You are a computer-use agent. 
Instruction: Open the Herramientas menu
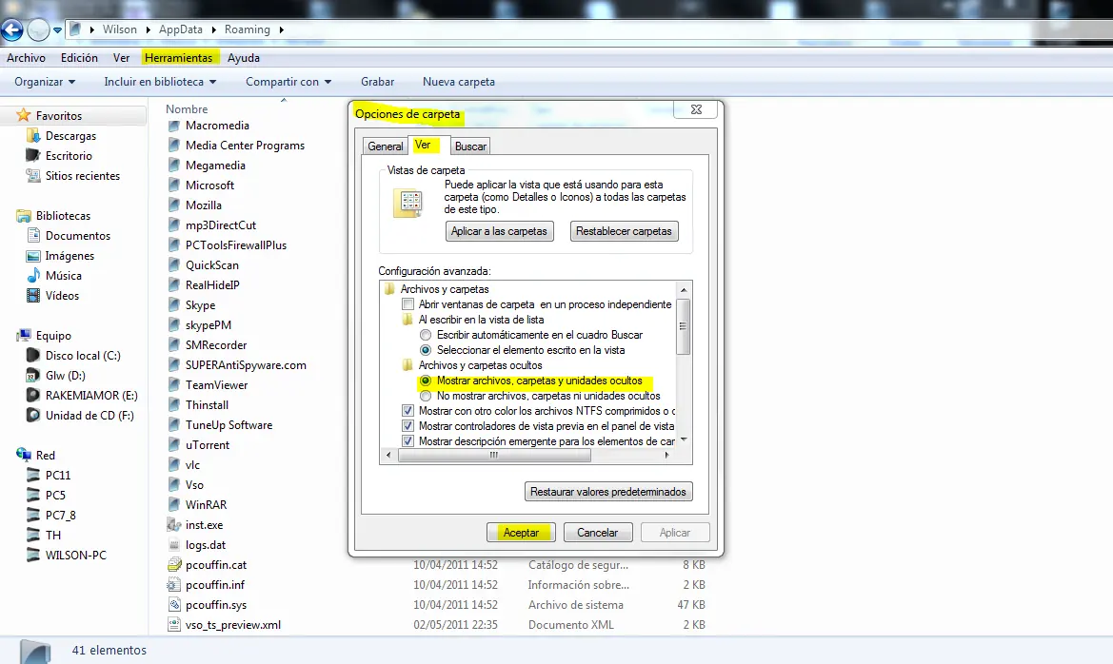pos(179,58)
